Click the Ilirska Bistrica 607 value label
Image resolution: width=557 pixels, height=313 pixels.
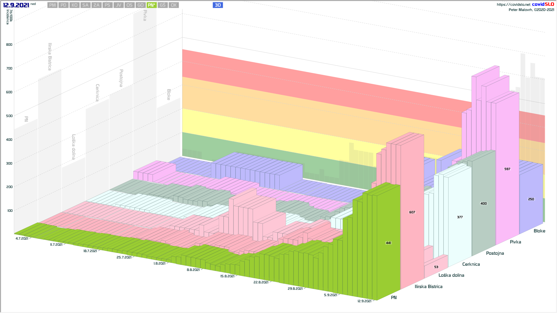[412, 212]
